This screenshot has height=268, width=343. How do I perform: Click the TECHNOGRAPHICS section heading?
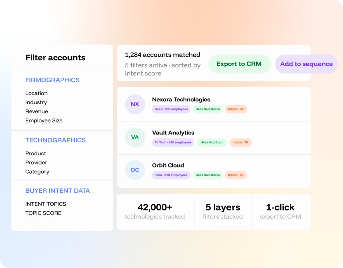click(x=56, y=140)
